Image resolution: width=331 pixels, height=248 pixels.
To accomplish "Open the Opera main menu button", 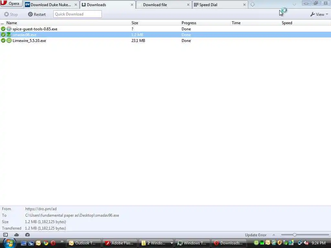I will 11,4.
